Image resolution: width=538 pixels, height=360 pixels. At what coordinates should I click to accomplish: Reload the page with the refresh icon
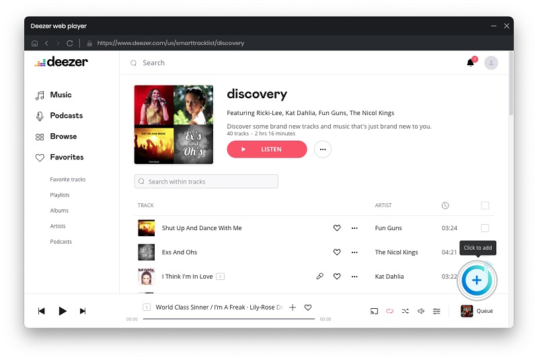(x=70, y=43)
